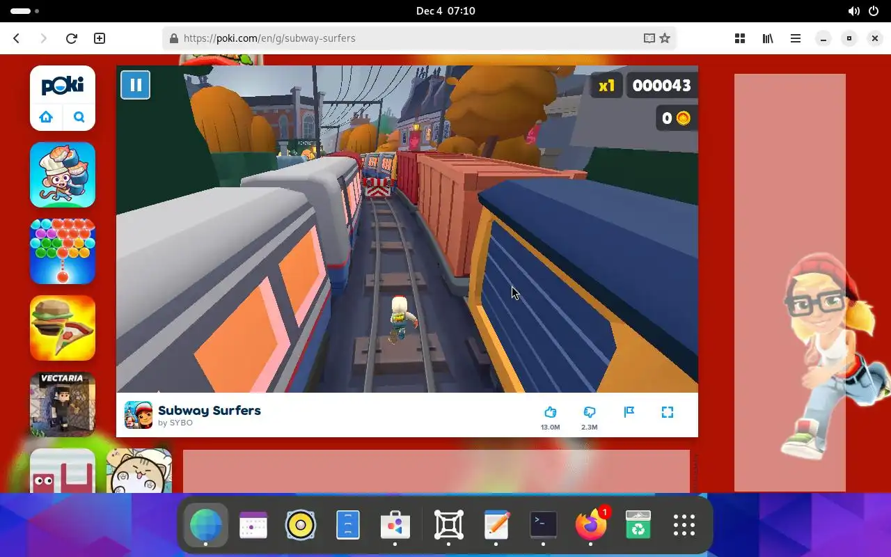
Task: Open the terminal from dock
Action: click(x=544, y=525)
